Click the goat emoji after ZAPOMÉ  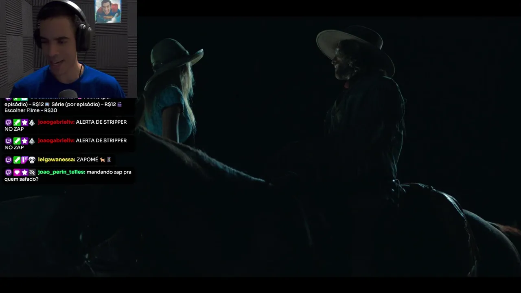point(102,160)
